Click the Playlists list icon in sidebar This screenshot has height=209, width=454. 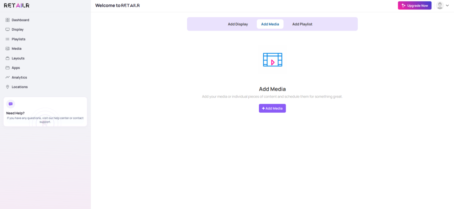8,39
